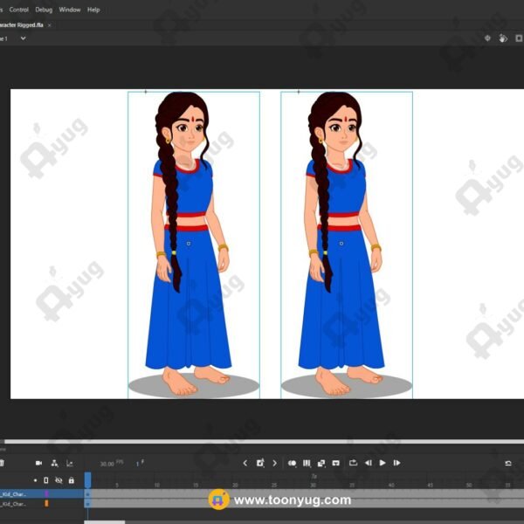Toggle clip content outside stage icon

click(519, 38)
